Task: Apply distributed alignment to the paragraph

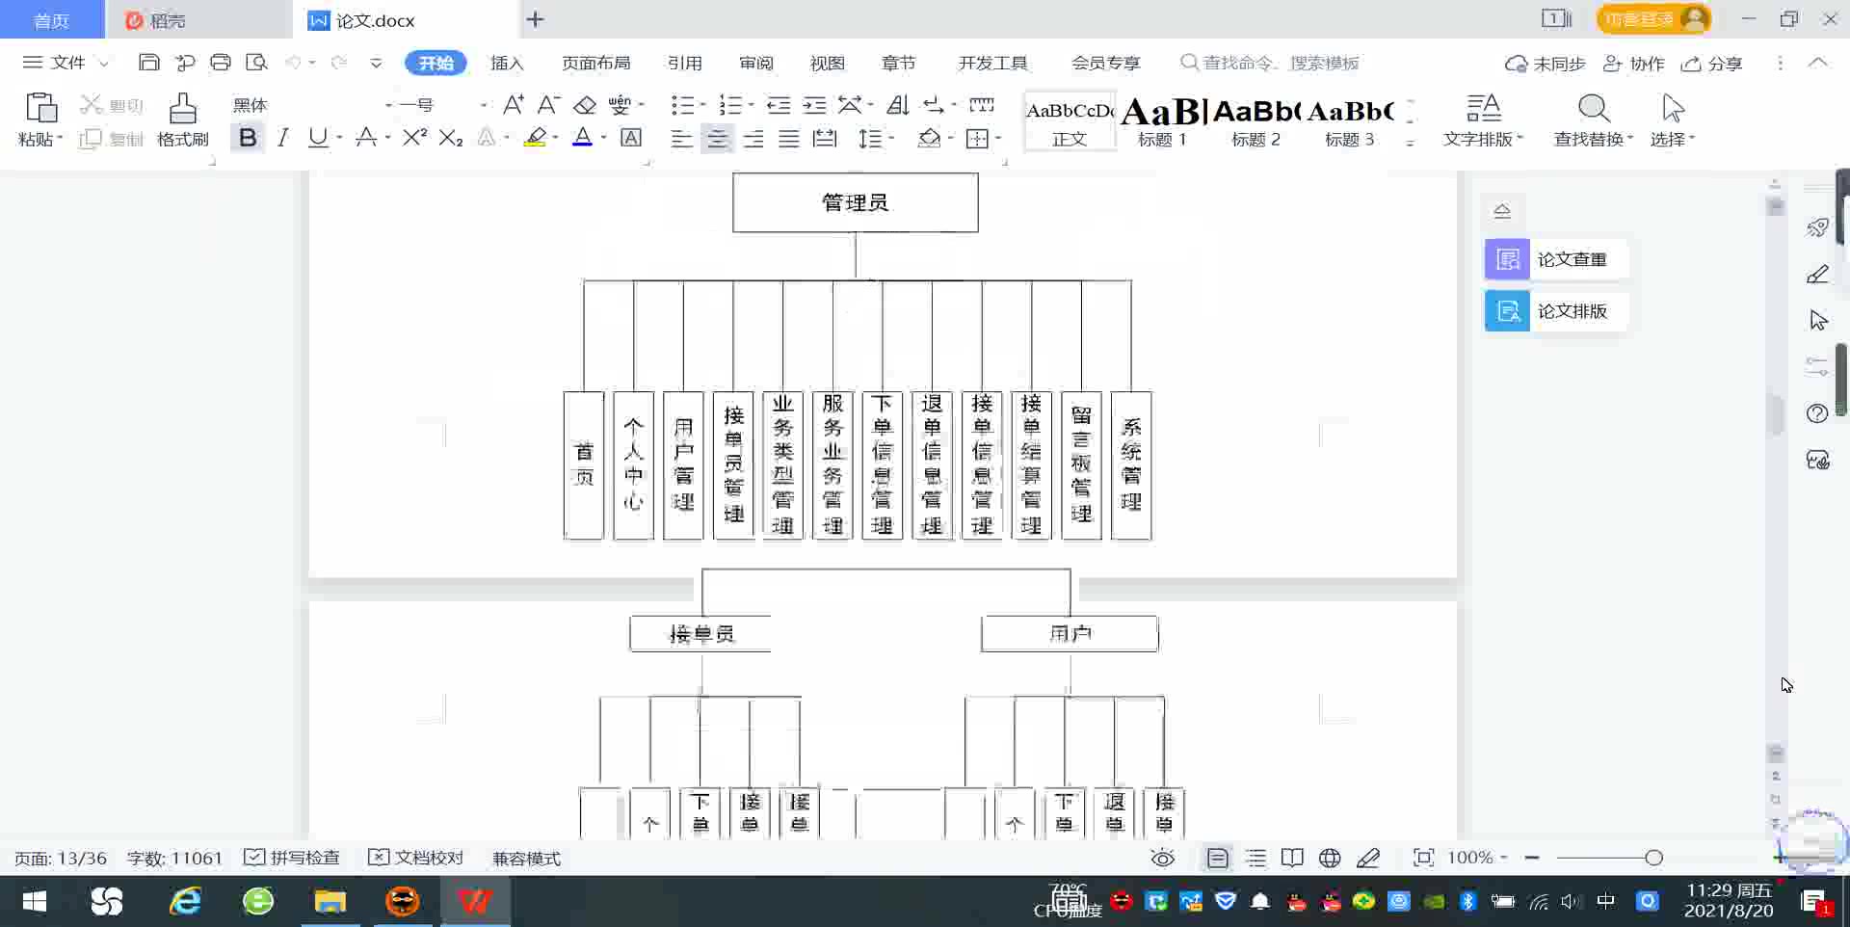Action: click(x=825, y=138)
